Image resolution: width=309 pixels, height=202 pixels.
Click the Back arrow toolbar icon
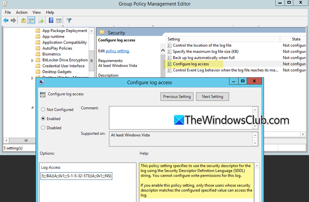6,20
